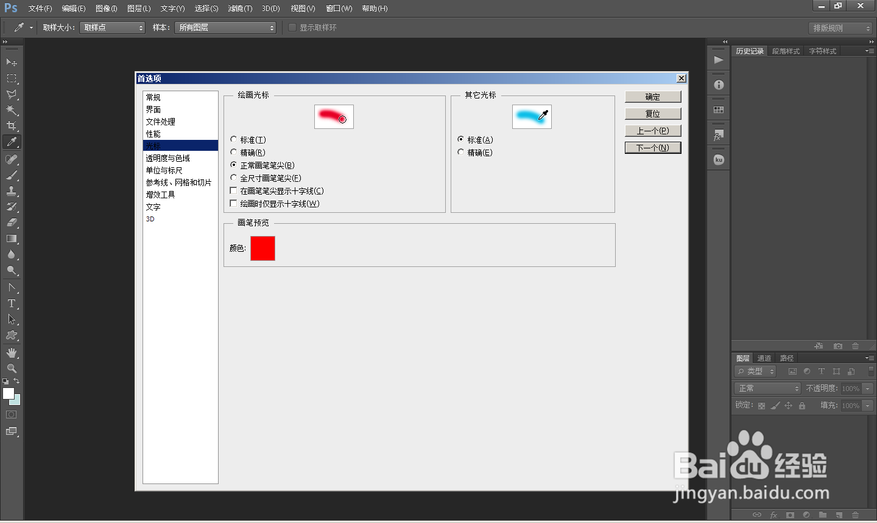Open the 文件(F) menu
Viewport: 877px width, 523px height.
pos(40,9)
